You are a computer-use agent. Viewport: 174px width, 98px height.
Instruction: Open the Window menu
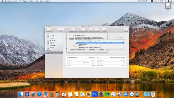41,1
